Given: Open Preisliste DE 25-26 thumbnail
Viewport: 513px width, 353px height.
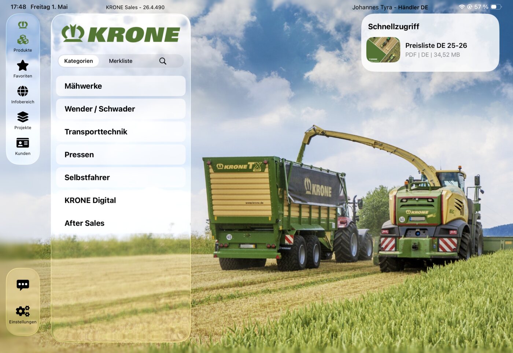Looking at the screenshot, I should [x=383, y=50].
